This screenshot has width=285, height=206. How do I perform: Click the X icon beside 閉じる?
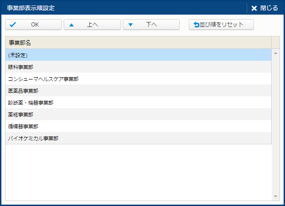[254, 8]
